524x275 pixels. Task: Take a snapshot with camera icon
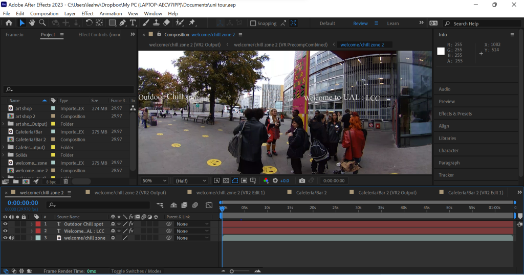pyautogui.click(x=302, y=180)
